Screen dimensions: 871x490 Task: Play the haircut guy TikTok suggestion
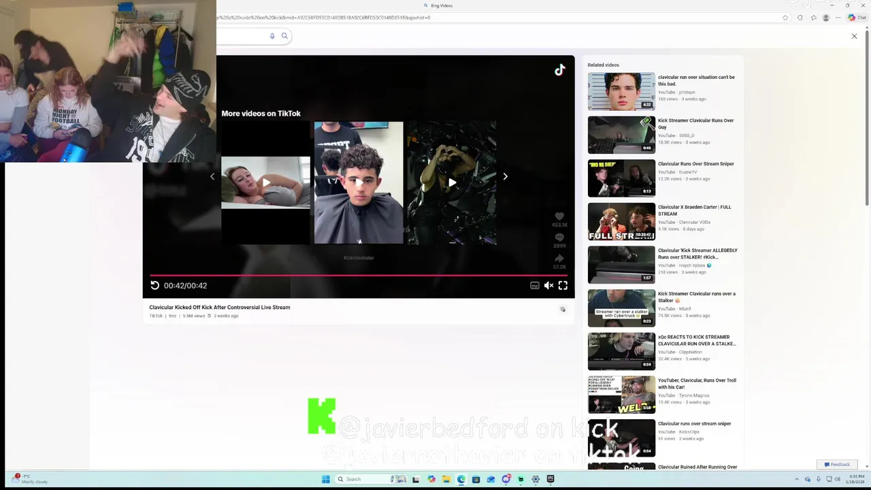coord(359,182)
